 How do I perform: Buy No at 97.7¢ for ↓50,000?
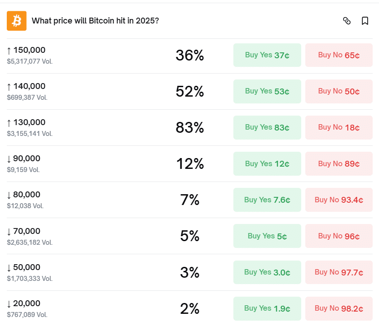(339, 272)
